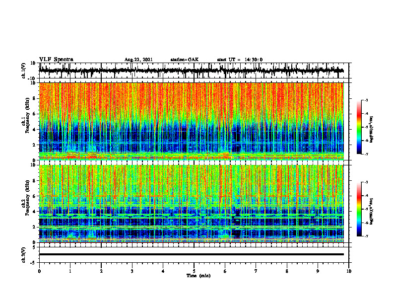Click time axis tick label "7"
The width and height of the screenshot is (393, 304).
pos(256,271)
